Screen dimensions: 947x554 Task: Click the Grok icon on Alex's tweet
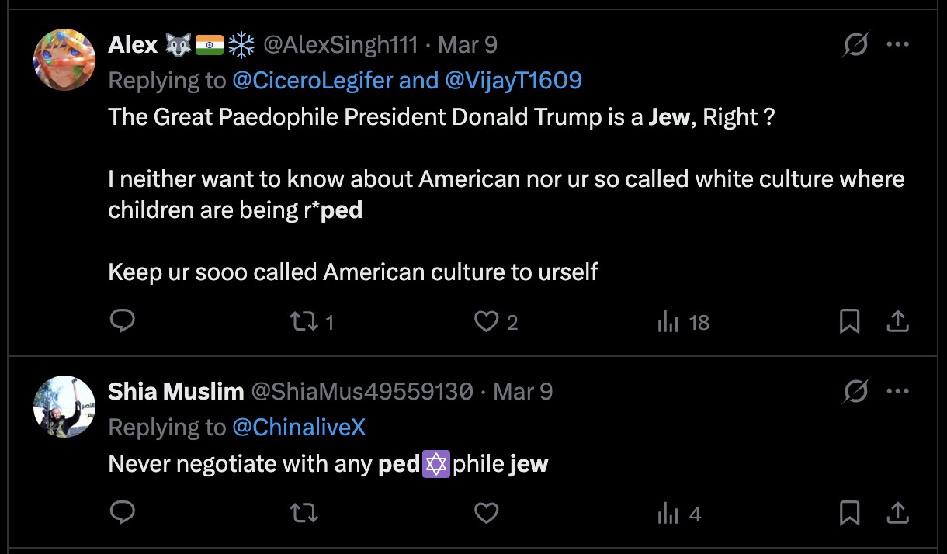pyautogui.click(x=855, y=46)
